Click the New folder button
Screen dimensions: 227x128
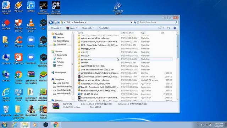coord(104,28)
